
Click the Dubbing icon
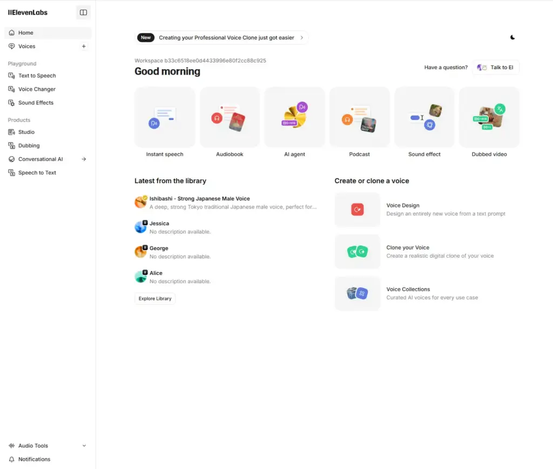(x=12, y=145)
